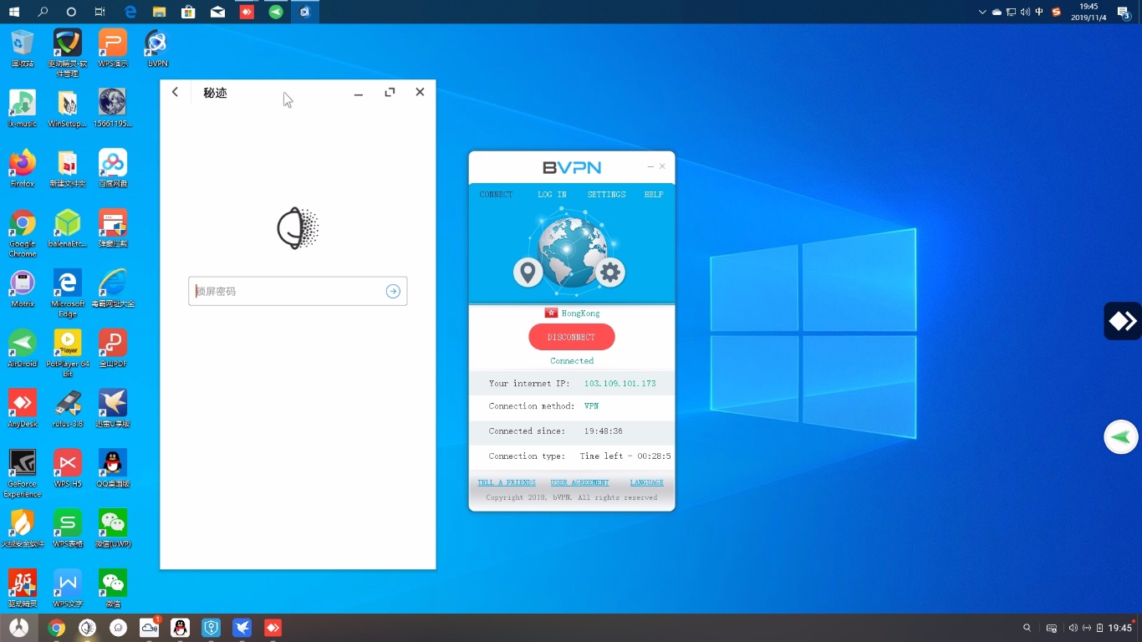Select the WPS H5 desktop icon
Viewport: 1142px width, 642px height.
[68, 469]
